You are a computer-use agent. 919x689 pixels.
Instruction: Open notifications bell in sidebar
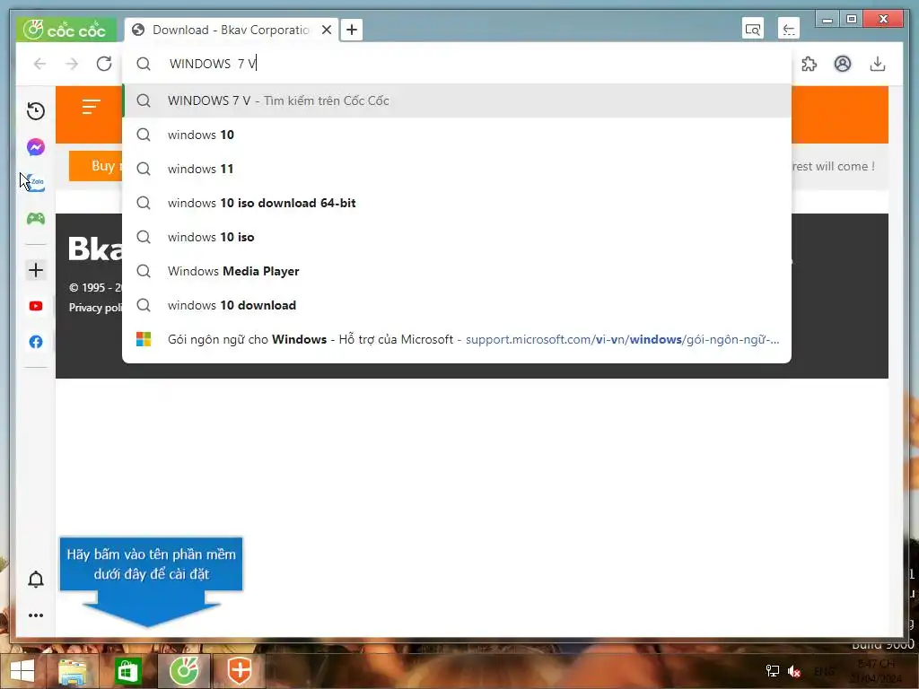coord(36,579)
